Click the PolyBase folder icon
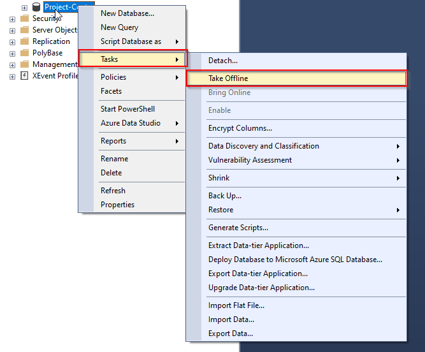This screenshot has width=425, height=352. pyautogui.click(x=24, y=53)
